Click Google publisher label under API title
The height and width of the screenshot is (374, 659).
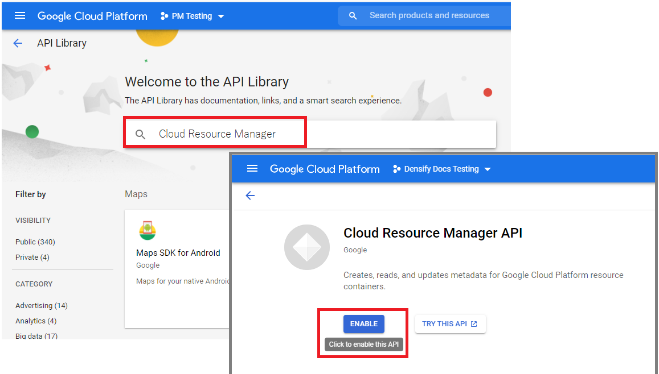coord(355,250)
